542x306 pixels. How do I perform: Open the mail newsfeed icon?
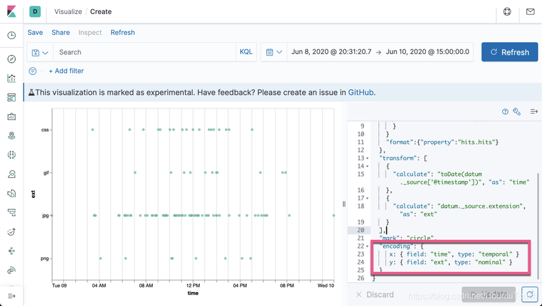pos(530,12)
